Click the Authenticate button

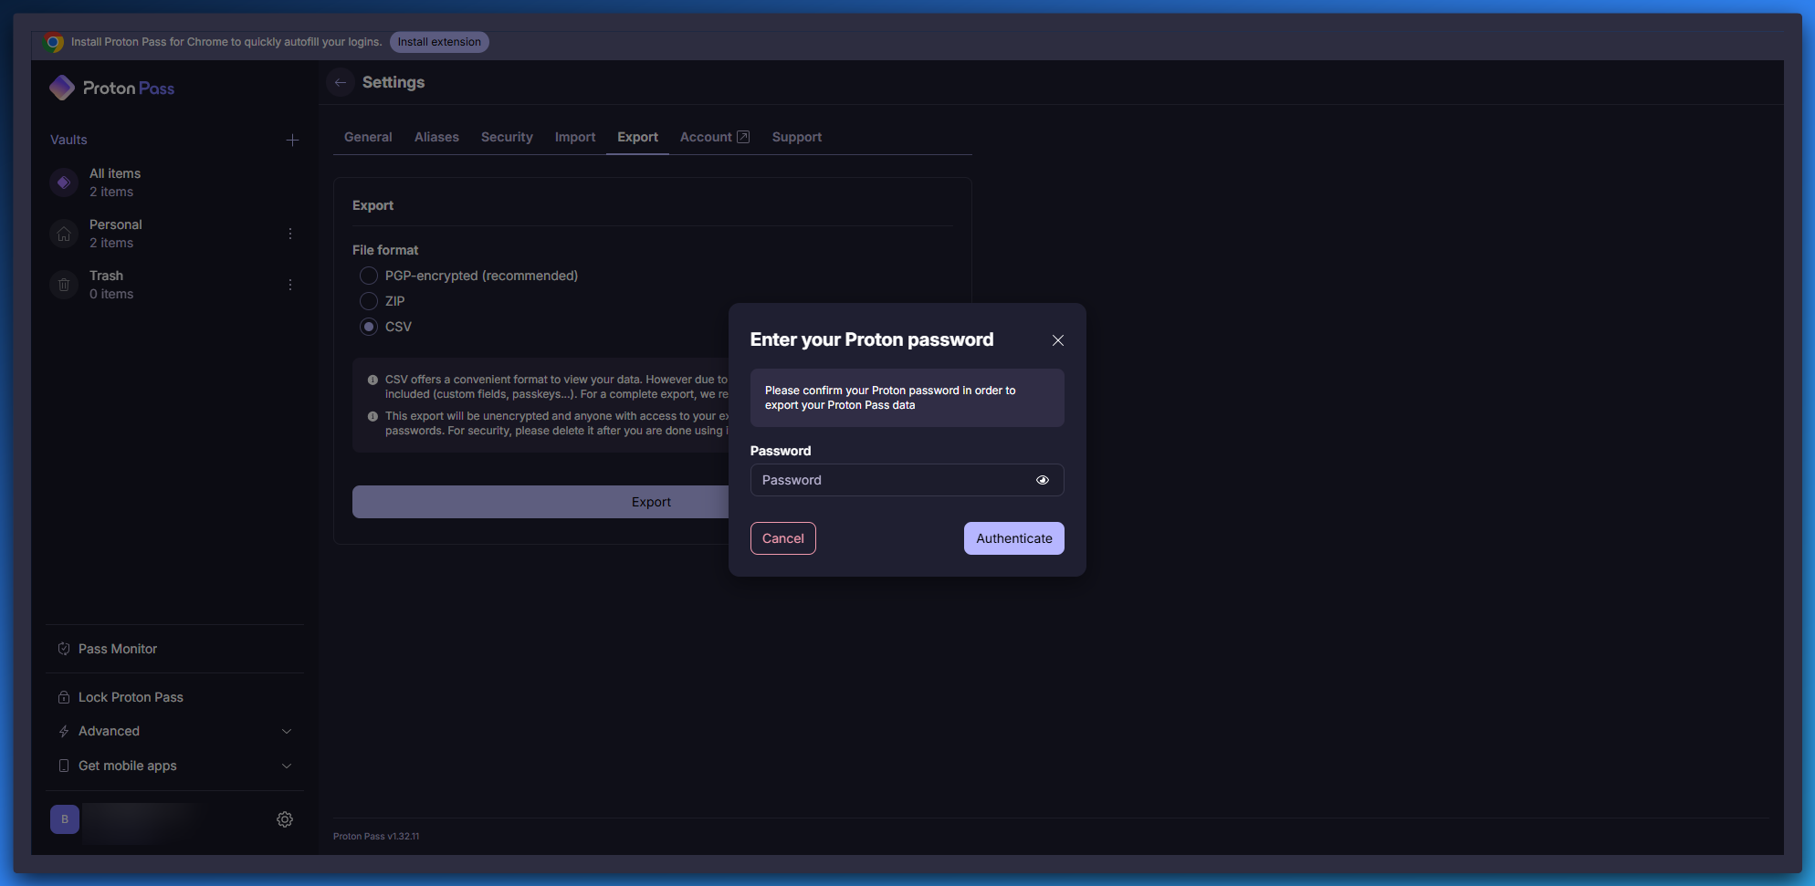tap(1013, 538)
